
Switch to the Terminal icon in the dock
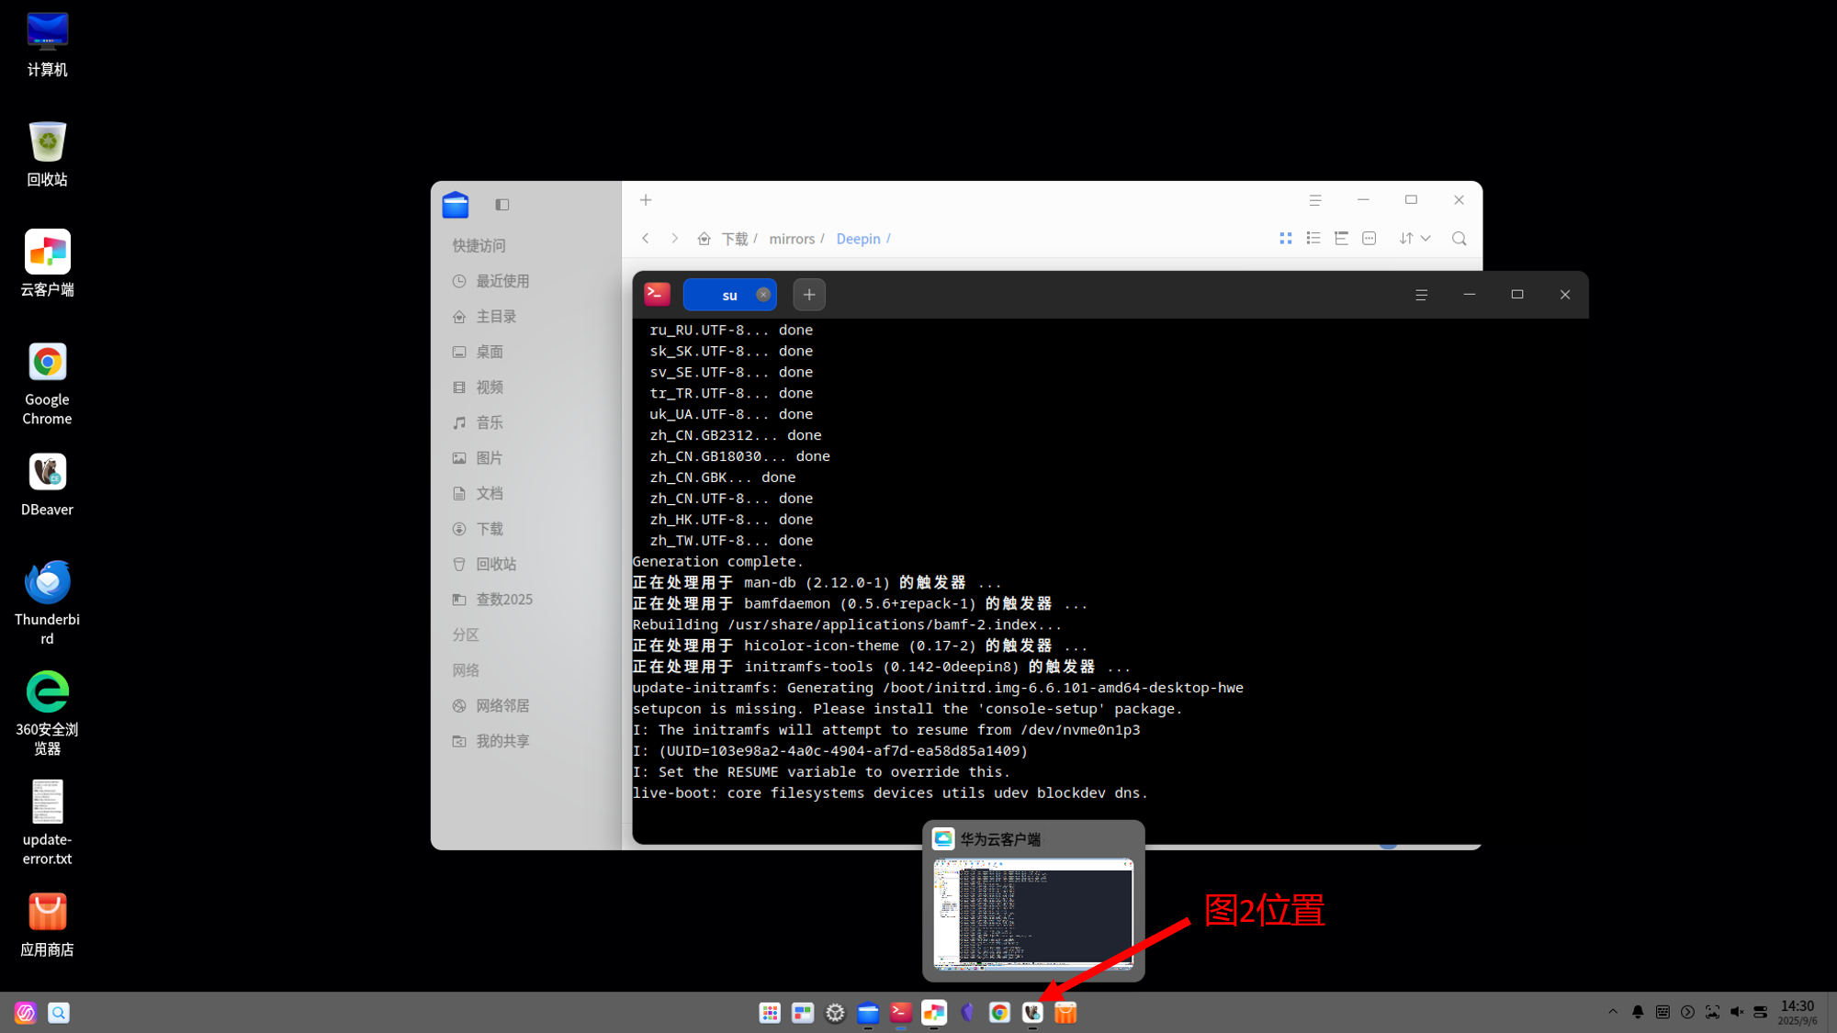click(901, 1012)
